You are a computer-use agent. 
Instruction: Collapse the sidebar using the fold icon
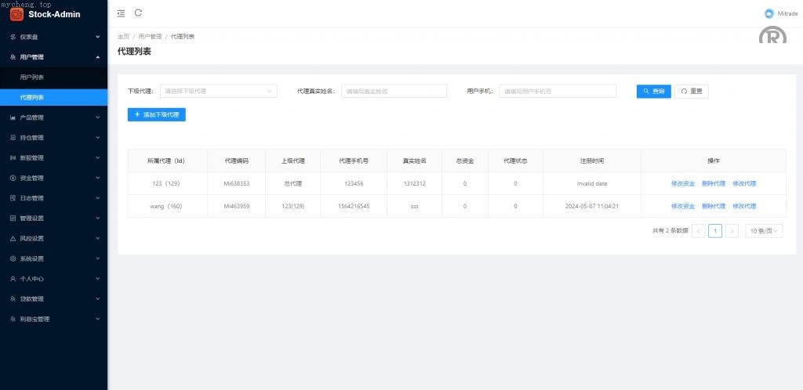[x=120, y=13]
